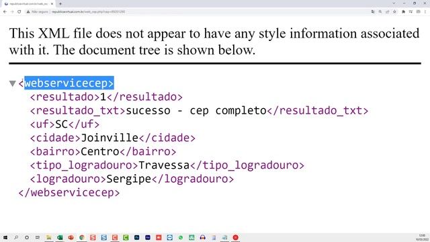
Task: Click the XML style information notice text
Action: [214, 42]
